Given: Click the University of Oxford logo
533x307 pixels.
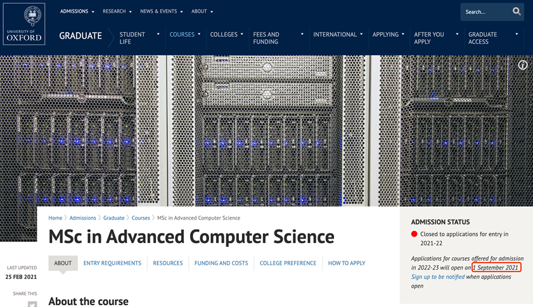Looking at the screenshot, I should point(24,24).
